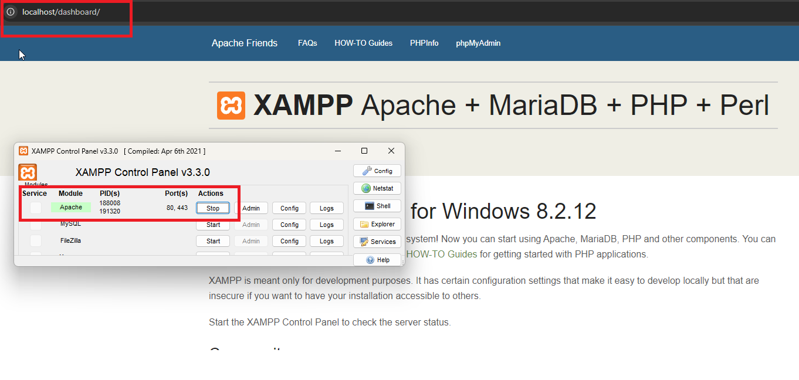Click 'Start the XAMPP Control Panel' sentence
Viewport: 799px width, 380px height.
tap(330, 322)
